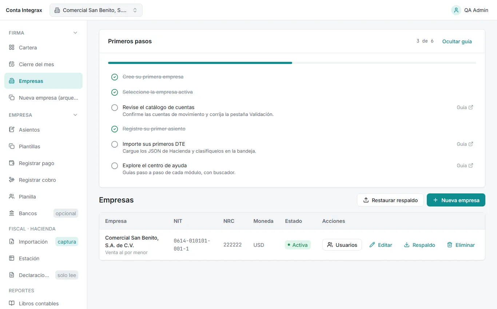This screenshot has width=497, height=309.
Task: Click the plus icon in Nueva empresa button
Action: click(x=436, y=200)
